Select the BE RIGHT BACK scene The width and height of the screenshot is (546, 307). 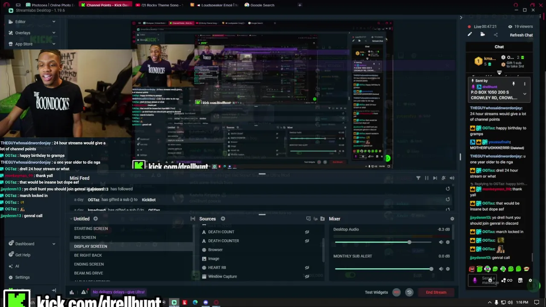(x=88, y=255)
